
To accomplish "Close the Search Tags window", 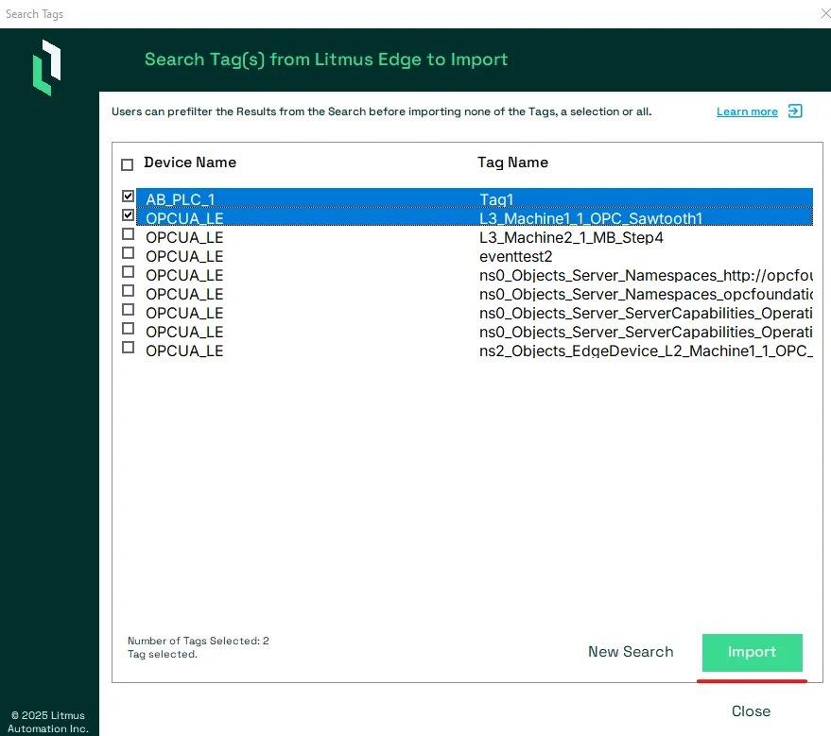I will pos(825,13).
